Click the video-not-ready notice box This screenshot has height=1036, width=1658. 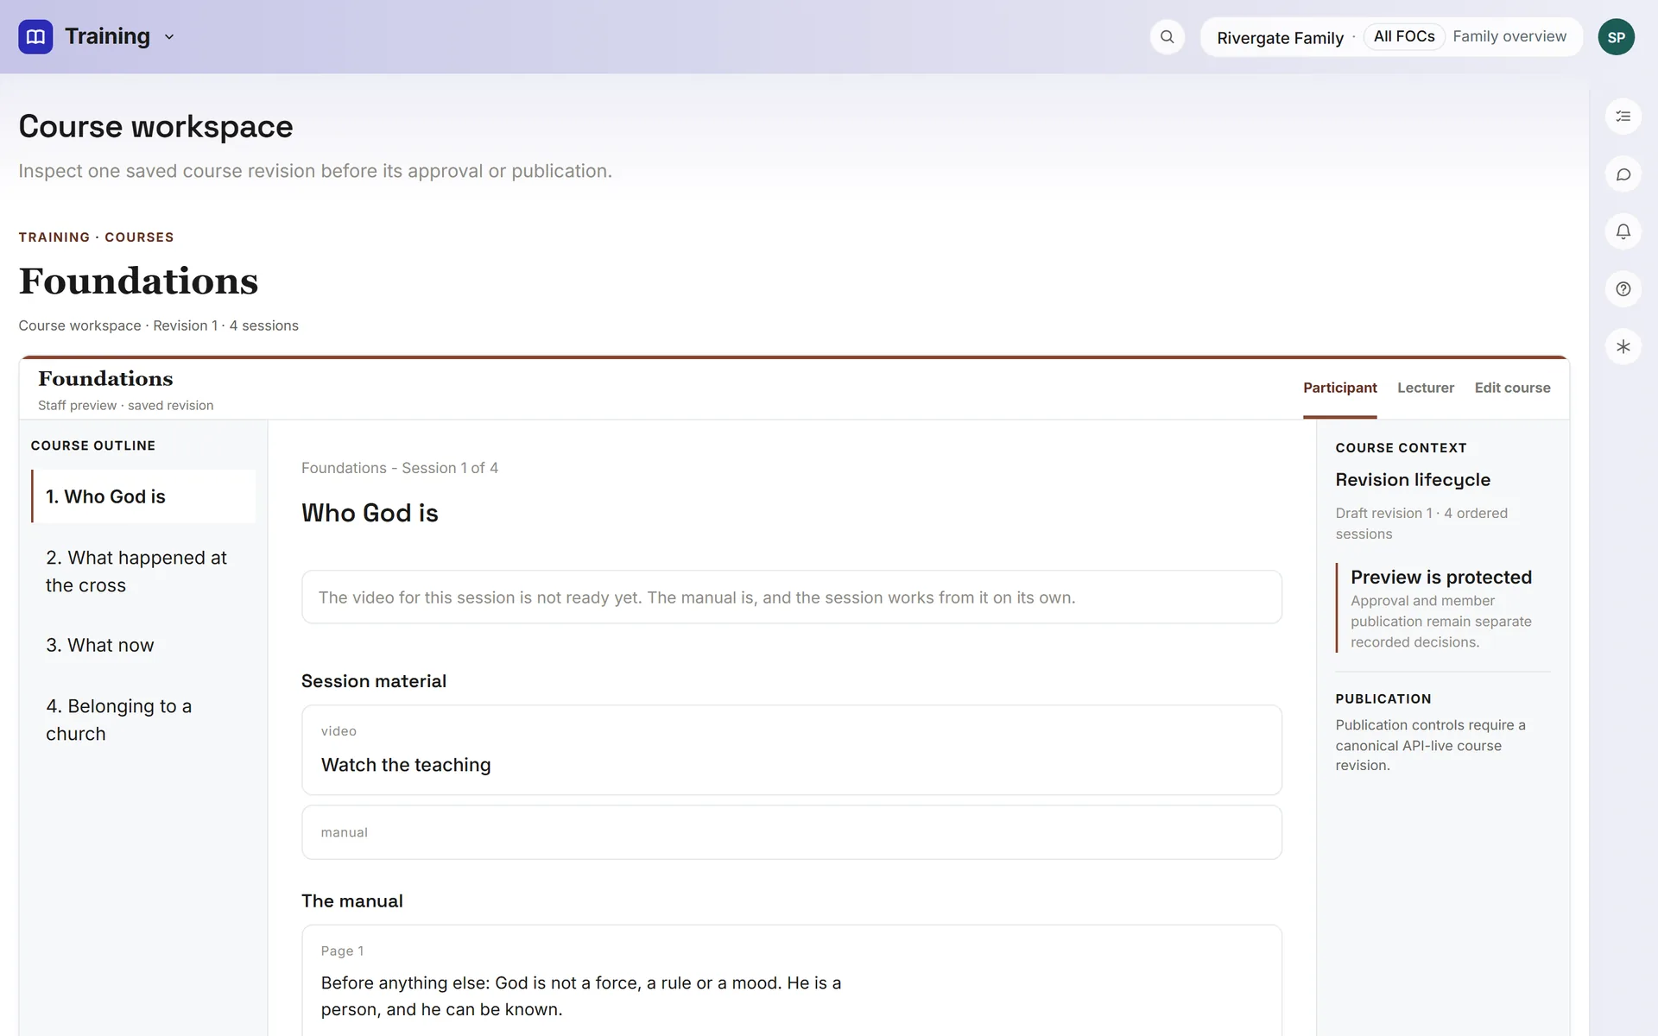(791, 597)
